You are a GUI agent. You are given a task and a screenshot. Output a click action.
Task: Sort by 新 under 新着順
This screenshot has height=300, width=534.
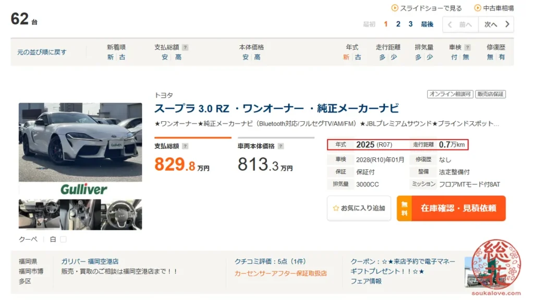click(x=110, y=56)
